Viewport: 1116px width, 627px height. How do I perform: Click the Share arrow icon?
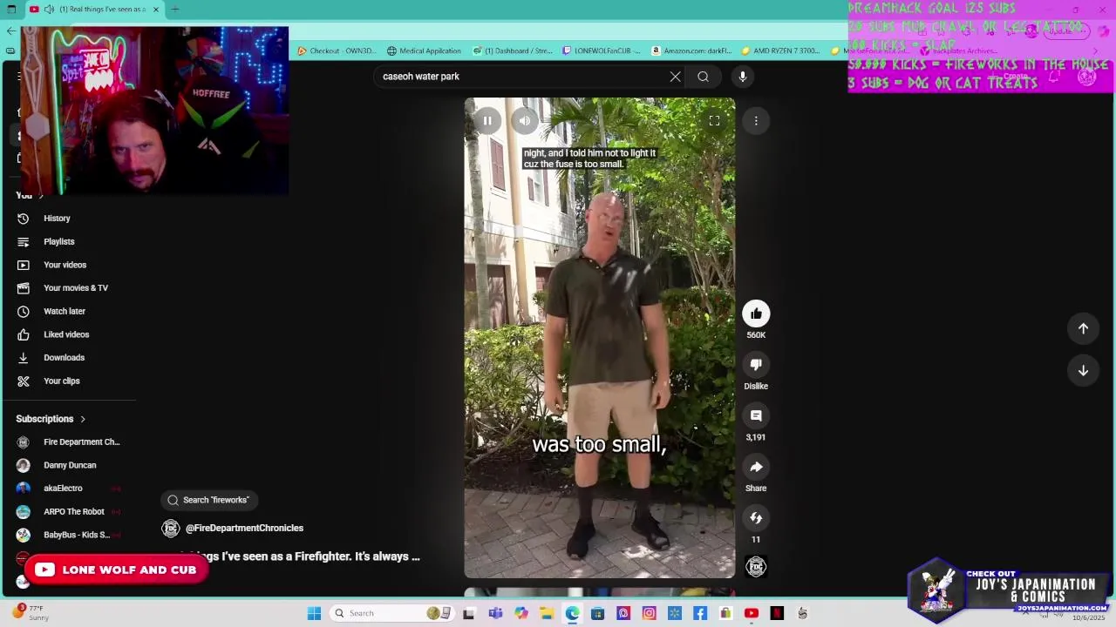click(x=756, y=467)
